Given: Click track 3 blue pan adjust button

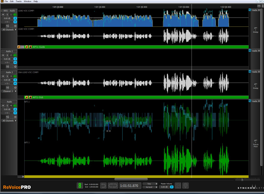Looking at the screenshot, I should tap(15, 84).
